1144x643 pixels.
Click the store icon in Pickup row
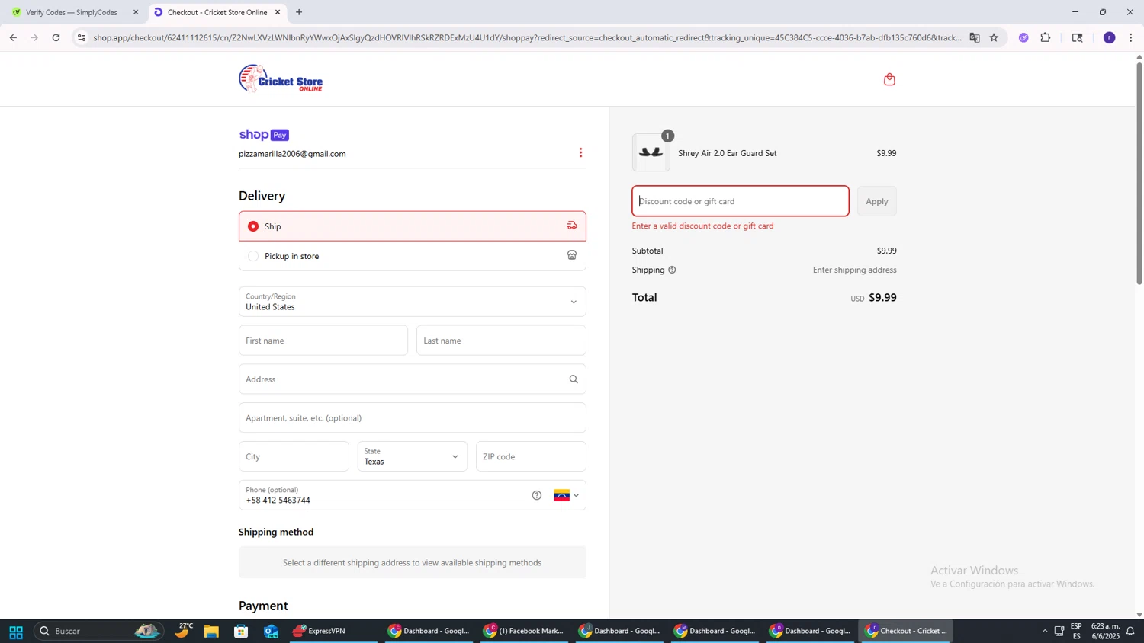(x=572, y=255)
